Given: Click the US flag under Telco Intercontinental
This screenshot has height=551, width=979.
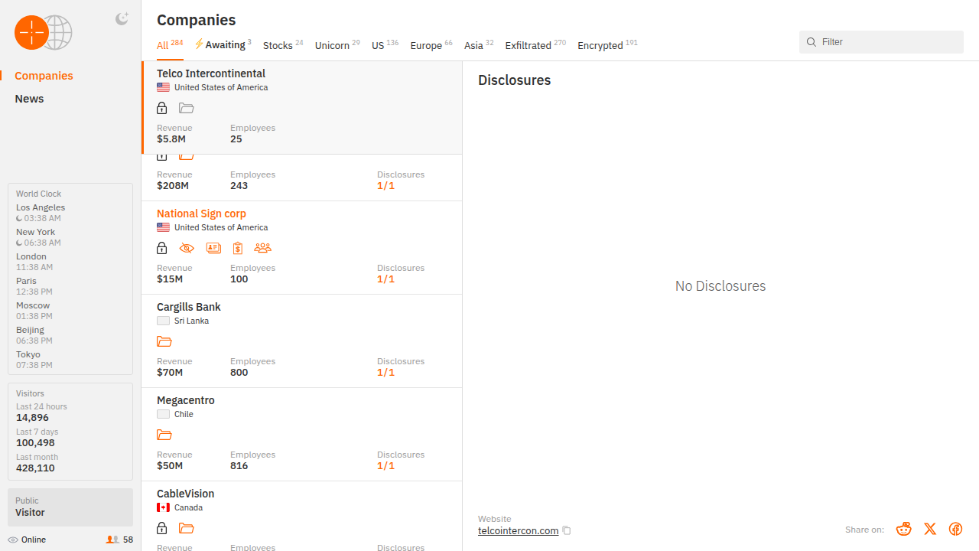Looking at the screenshot, I should pos(163,87).
